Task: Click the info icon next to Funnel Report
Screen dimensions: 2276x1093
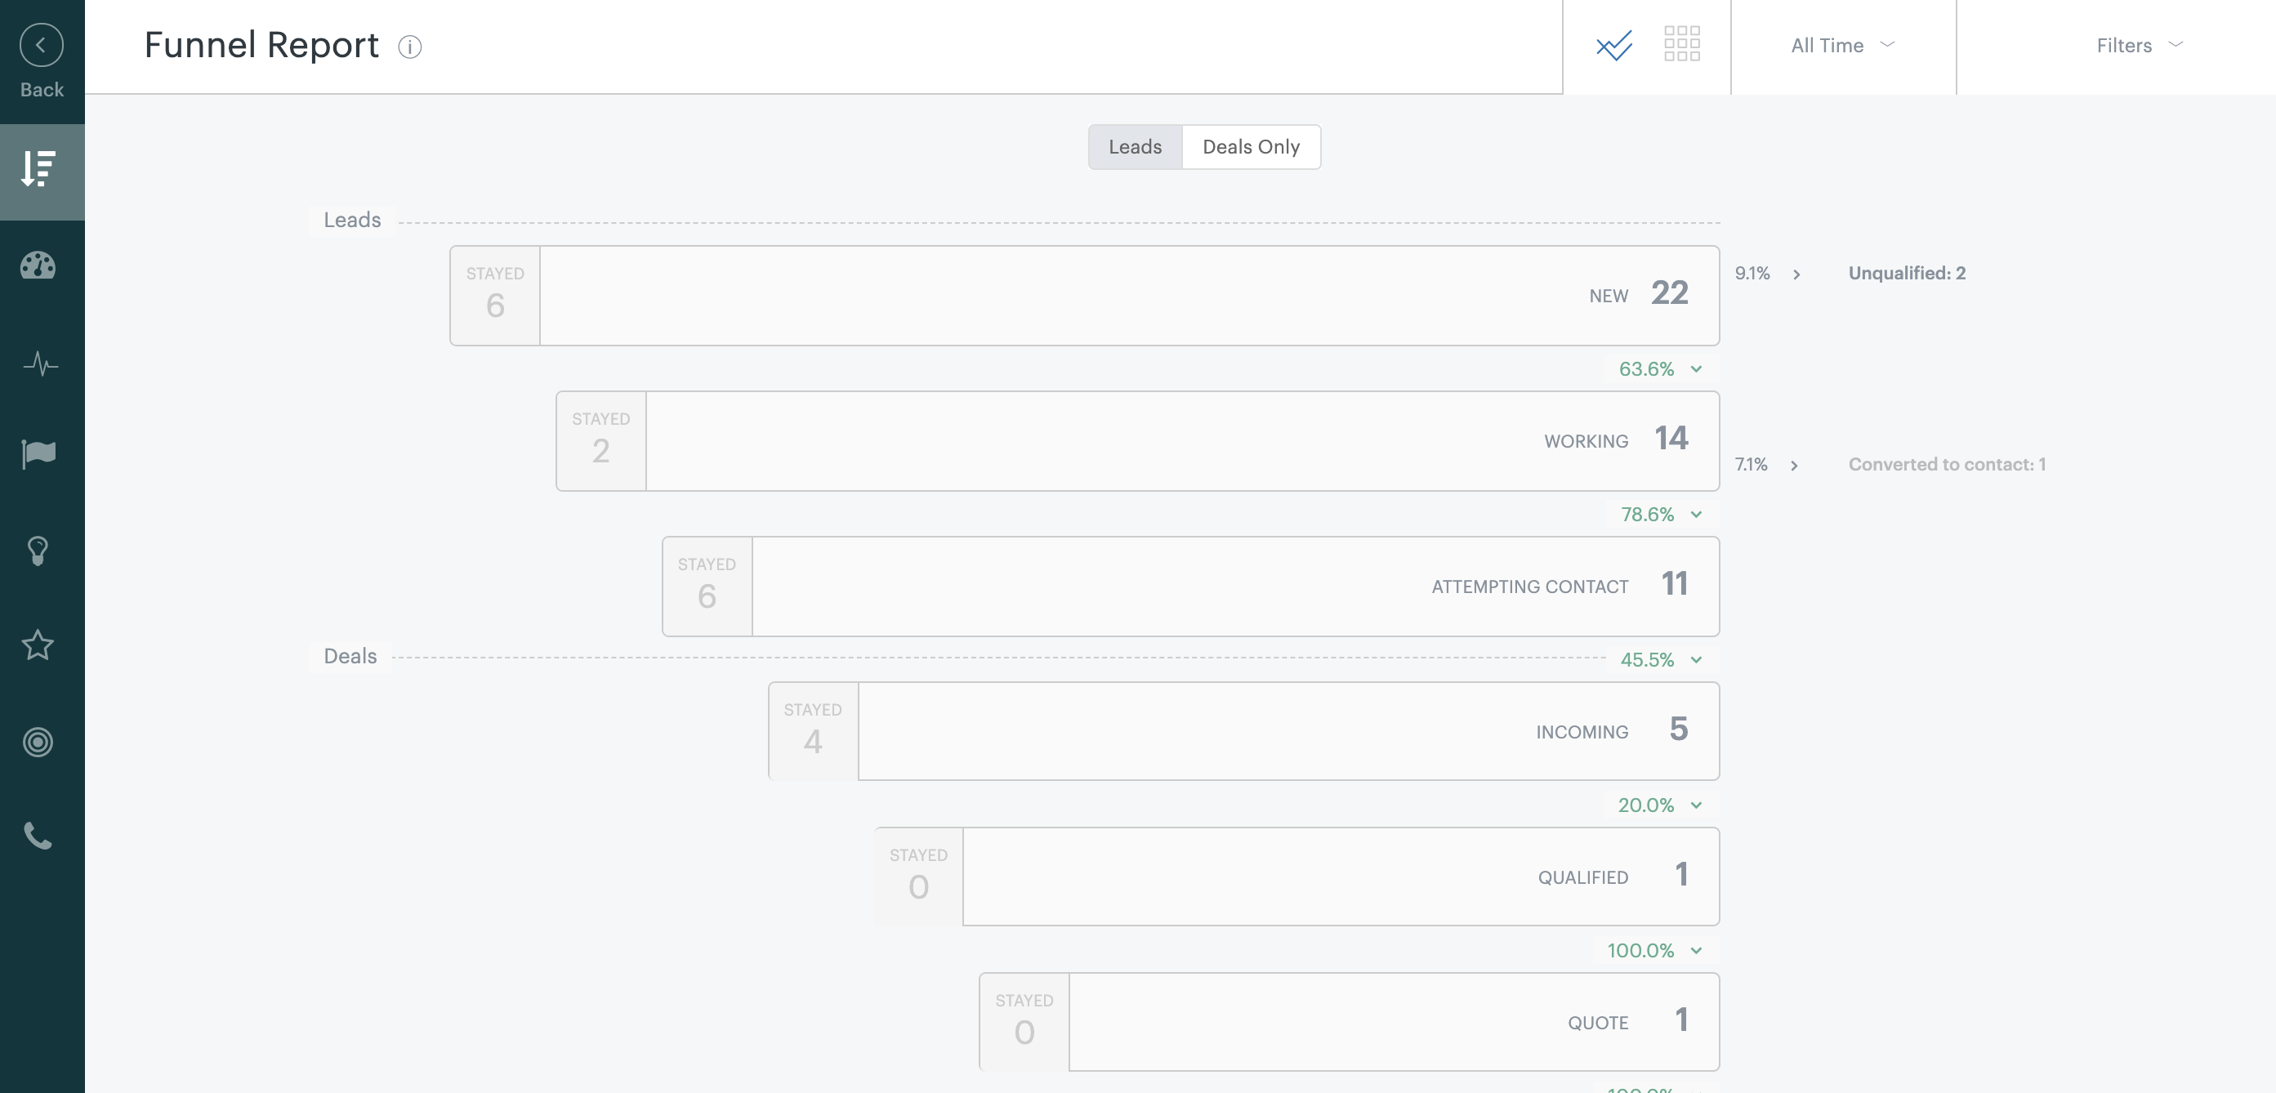Action: pos(409,47)
